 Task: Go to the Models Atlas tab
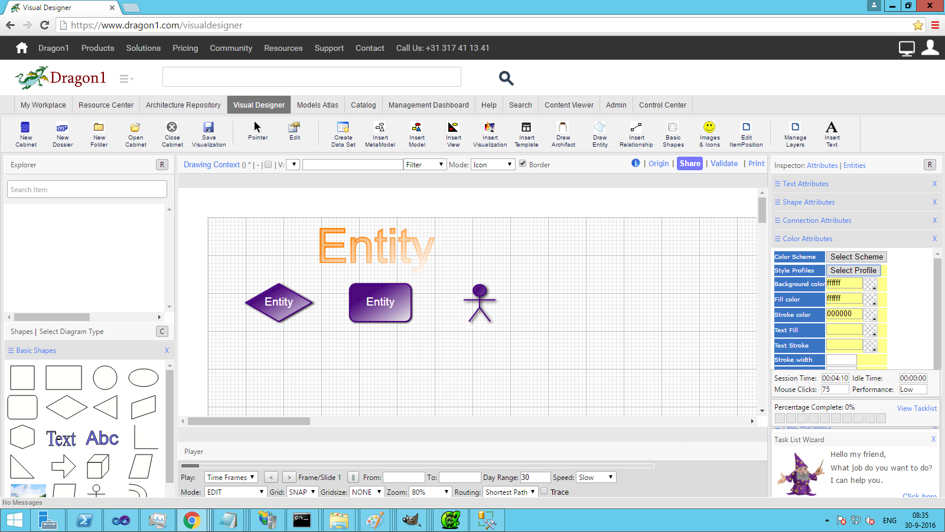click(x=318, y=105)
